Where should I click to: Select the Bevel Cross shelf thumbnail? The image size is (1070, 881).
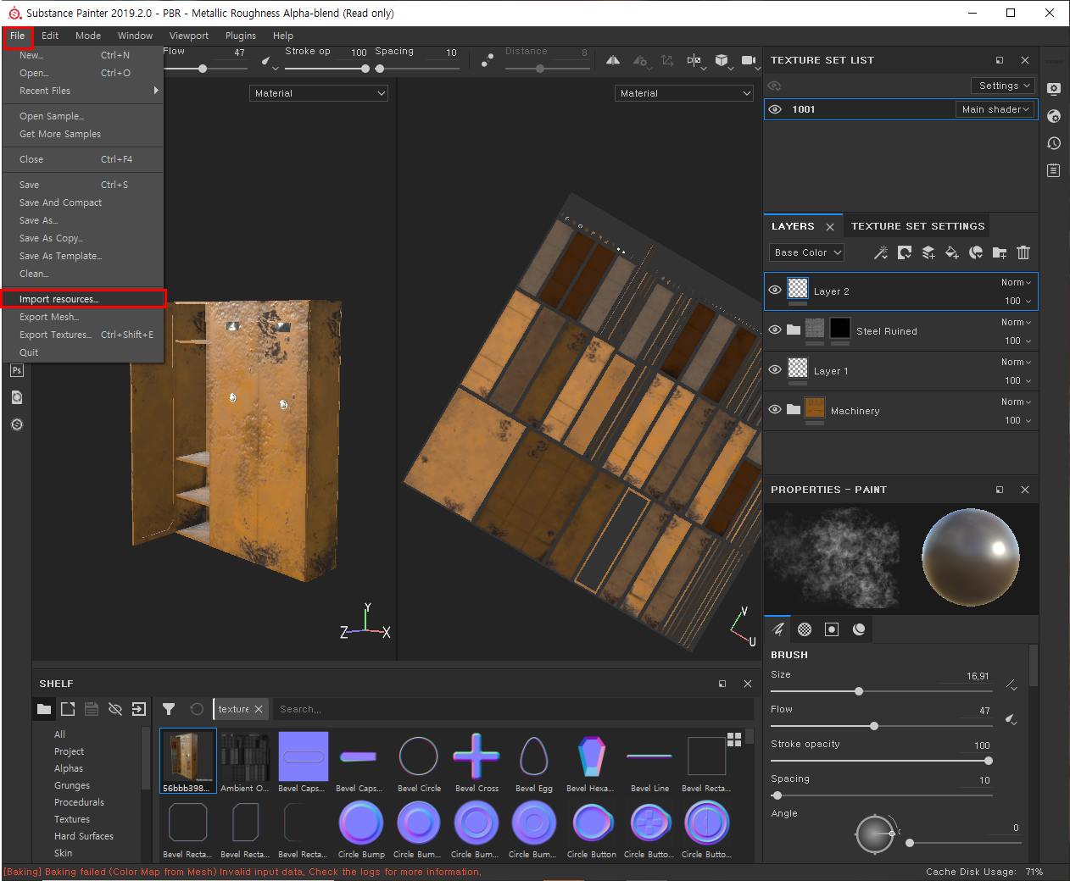[476, 762]
